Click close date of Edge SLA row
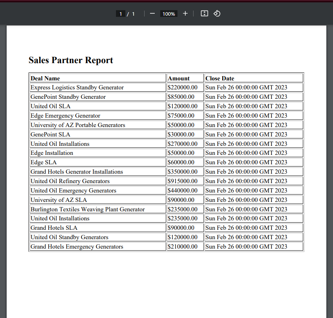The height and width of the screenshot is (318, 333). [x=254, y=162]
